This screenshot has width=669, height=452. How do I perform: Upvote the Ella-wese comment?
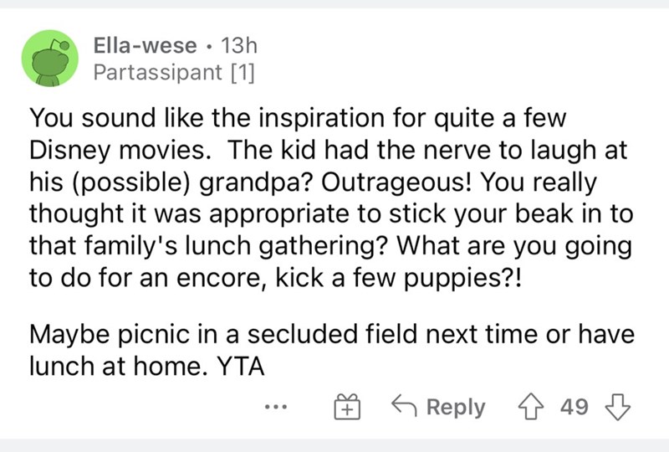[x=530, y=407]
